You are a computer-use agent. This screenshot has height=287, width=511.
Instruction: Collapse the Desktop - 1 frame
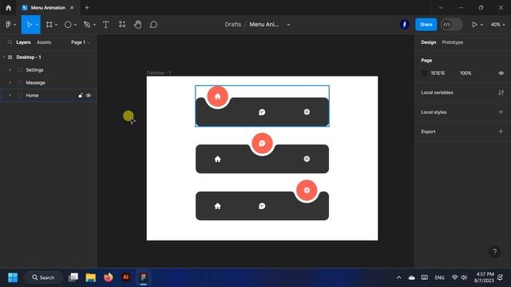pyautogui.click(x=4, y=57)
